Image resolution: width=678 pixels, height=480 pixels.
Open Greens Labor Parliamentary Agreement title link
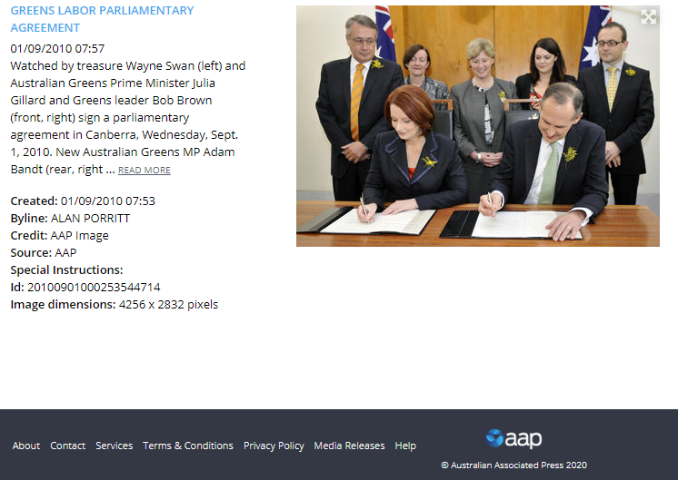point(102,19)
